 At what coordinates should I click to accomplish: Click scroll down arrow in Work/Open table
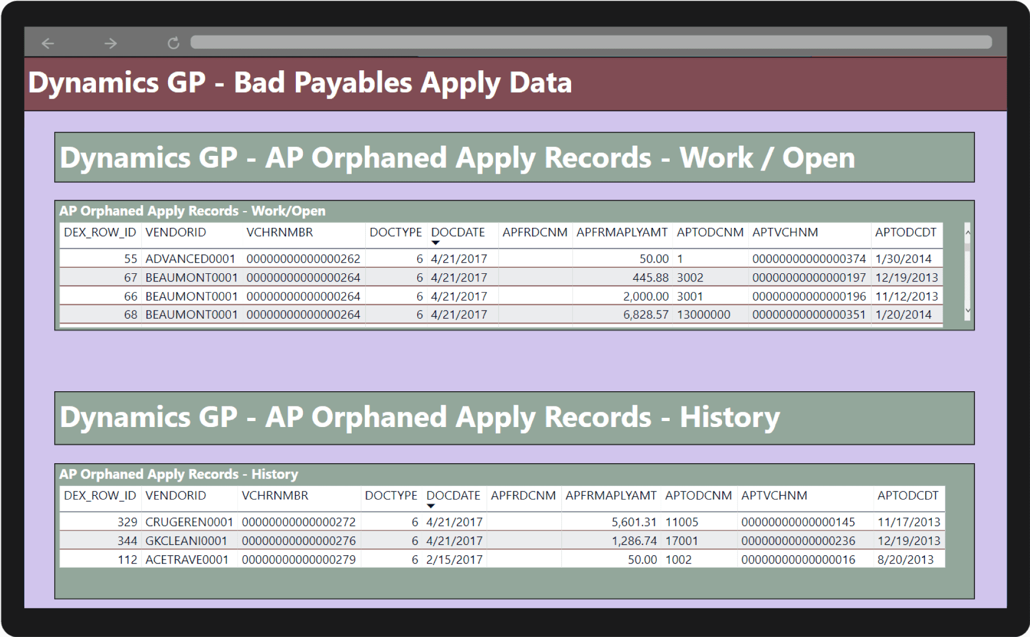[968, 311]
